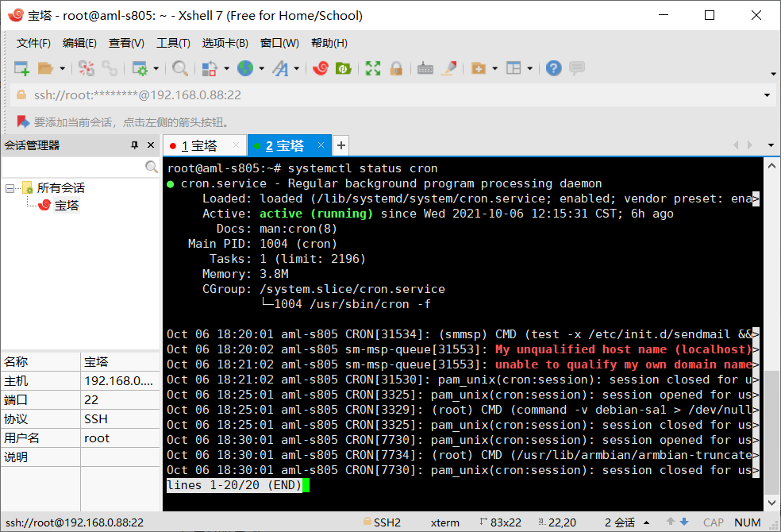The image size is (781, 532).
Task: Click the New session toolbar icon
Action: [x=21, y=68]
